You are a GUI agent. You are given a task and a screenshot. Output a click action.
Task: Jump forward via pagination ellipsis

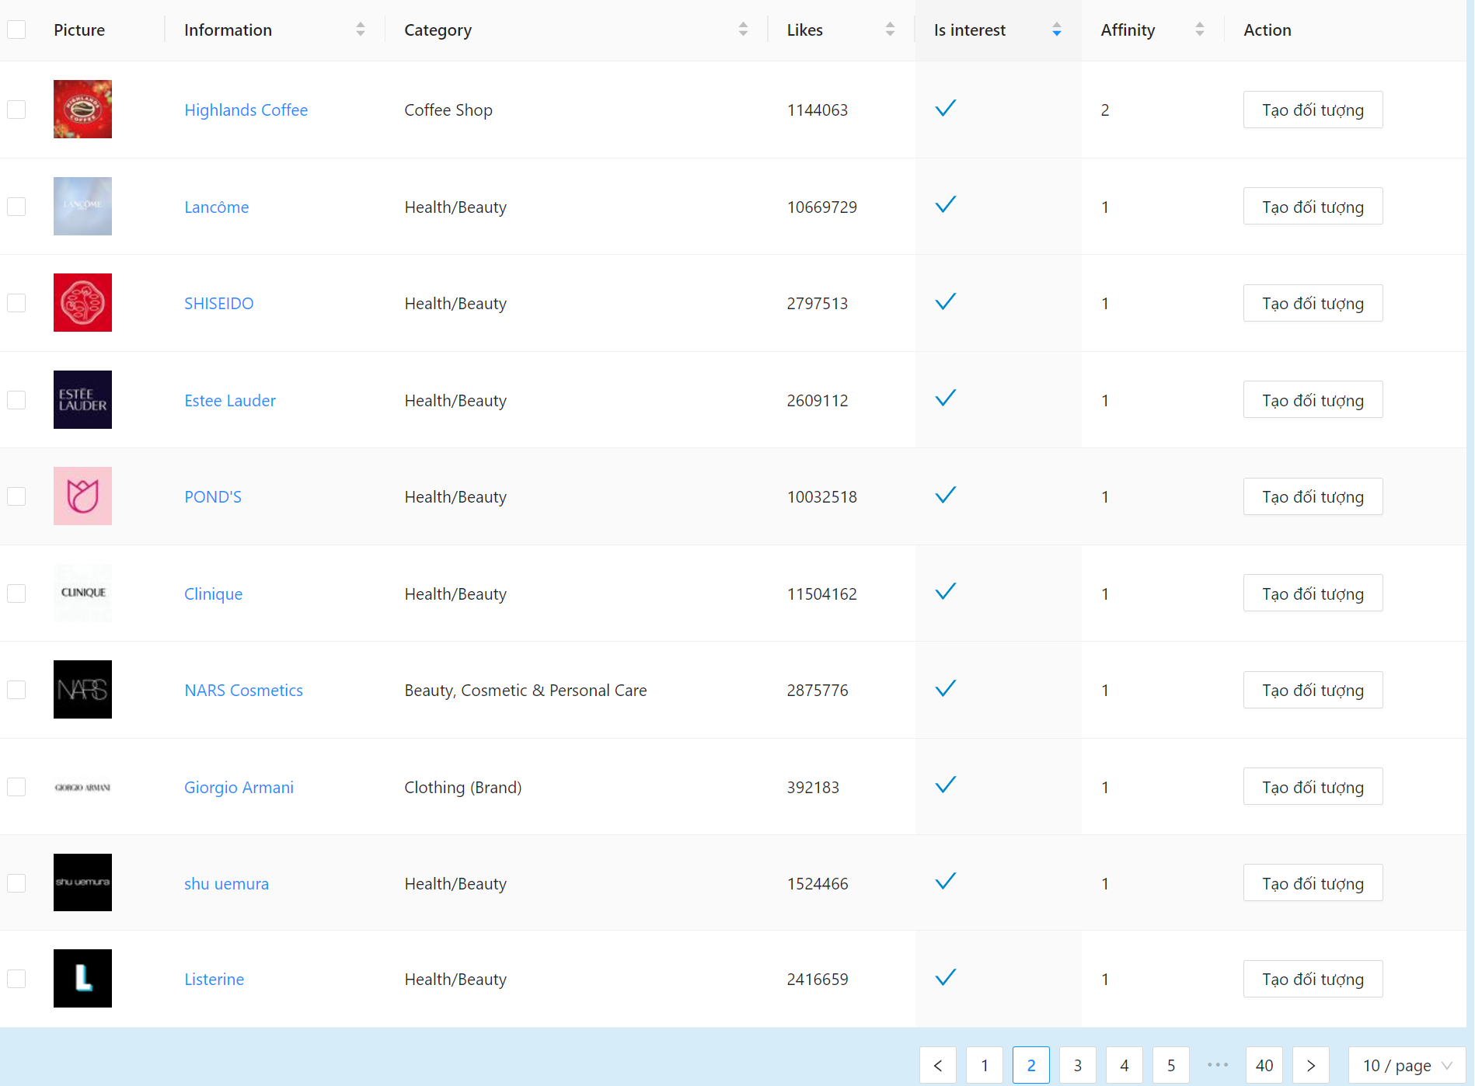coord(1218,1065)
